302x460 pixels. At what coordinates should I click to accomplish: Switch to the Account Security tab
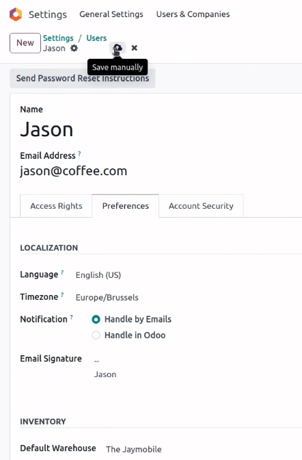[x=201, y=206]
